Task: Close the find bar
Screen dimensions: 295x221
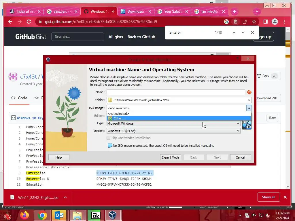Action: tap(252, 33)
